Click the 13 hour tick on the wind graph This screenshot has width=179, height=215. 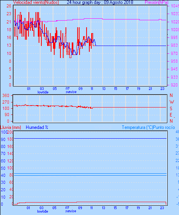104,89
